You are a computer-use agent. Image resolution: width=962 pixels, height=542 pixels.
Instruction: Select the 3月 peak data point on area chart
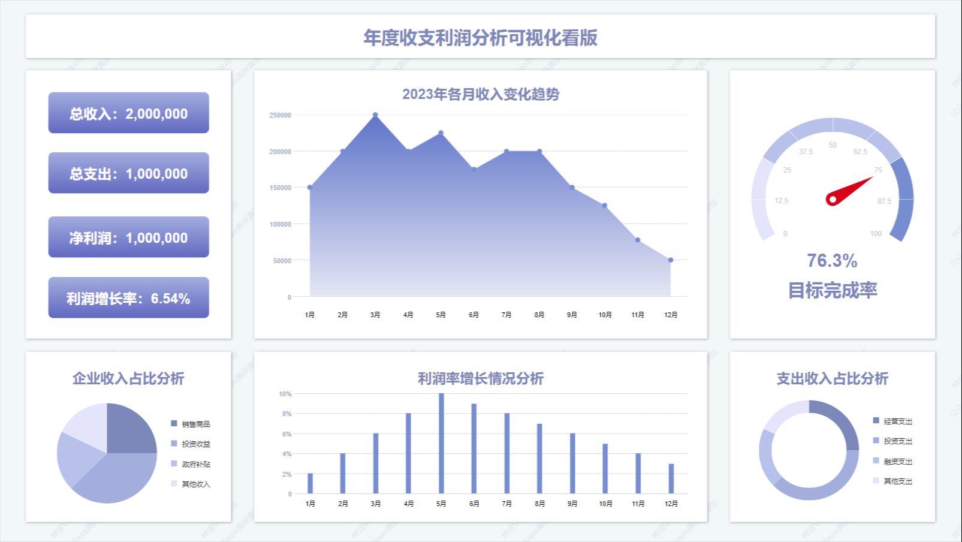point(375,115)
